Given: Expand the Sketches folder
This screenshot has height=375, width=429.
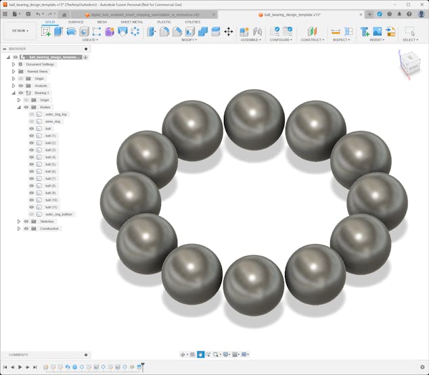Looking at the screenshot, I should click(19, 221).
